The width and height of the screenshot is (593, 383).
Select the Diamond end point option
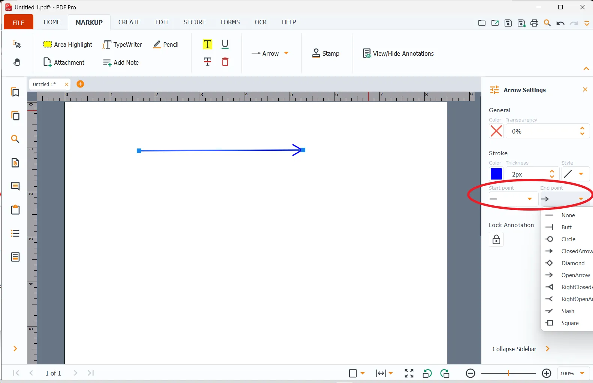[x=567, y=263]
